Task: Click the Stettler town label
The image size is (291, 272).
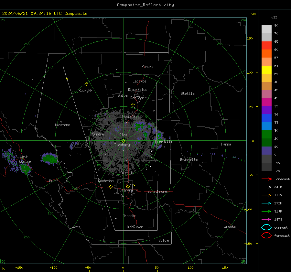Action: [x=189, y=93]
